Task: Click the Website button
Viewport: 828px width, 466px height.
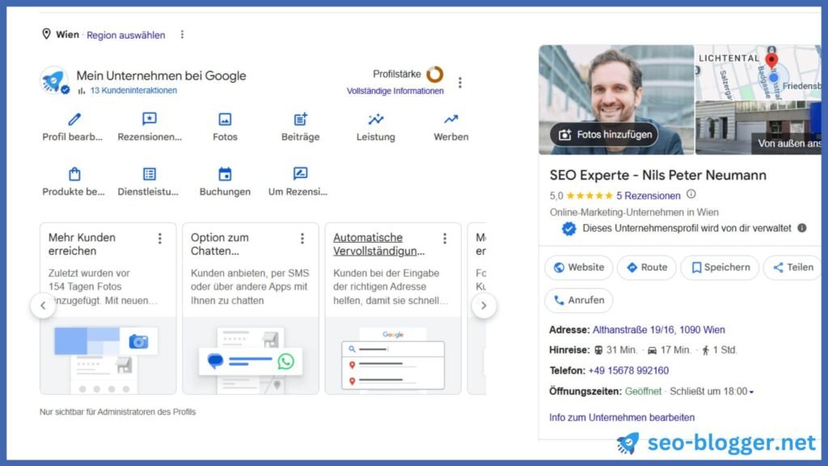Action: tap(579, 267)
